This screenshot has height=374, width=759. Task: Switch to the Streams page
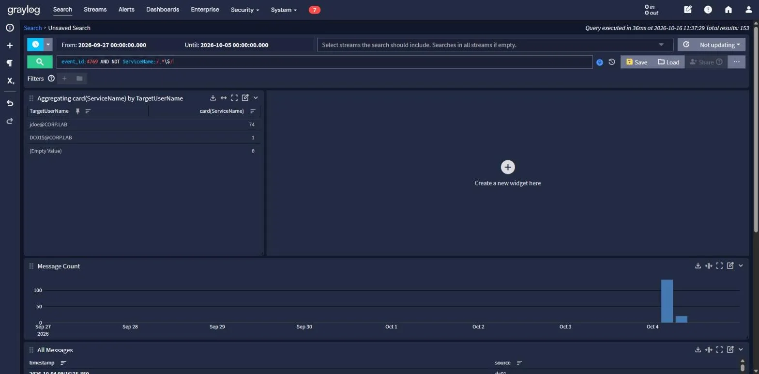[x=95, y=10]
